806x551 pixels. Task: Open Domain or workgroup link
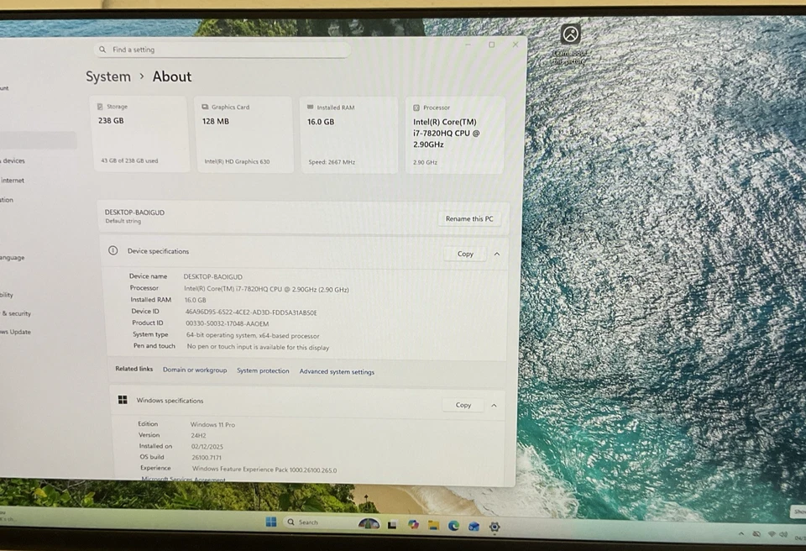(195, 370)
